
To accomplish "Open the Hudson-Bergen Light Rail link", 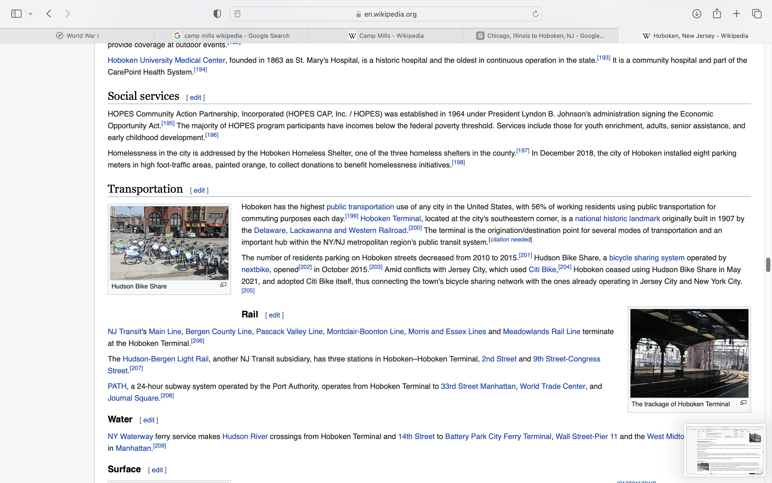I will (x=166, y=359).
